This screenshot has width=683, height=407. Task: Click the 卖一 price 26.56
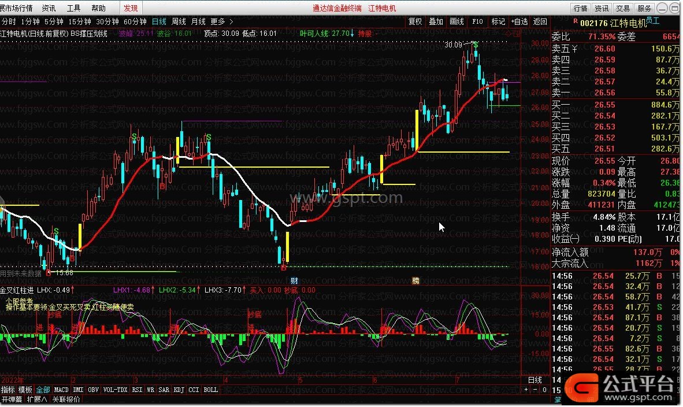604,93
